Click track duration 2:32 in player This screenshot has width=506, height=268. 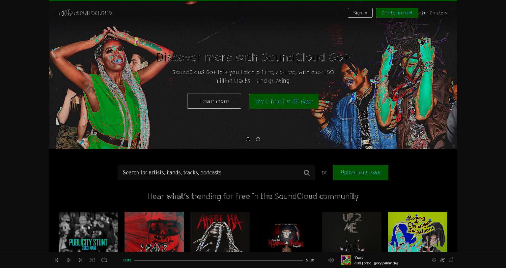310,260
